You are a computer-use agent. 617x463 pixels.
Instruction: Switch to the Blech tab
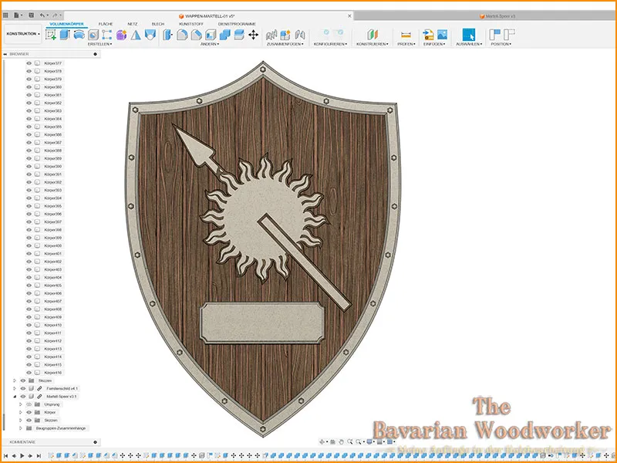pos(158,24)
